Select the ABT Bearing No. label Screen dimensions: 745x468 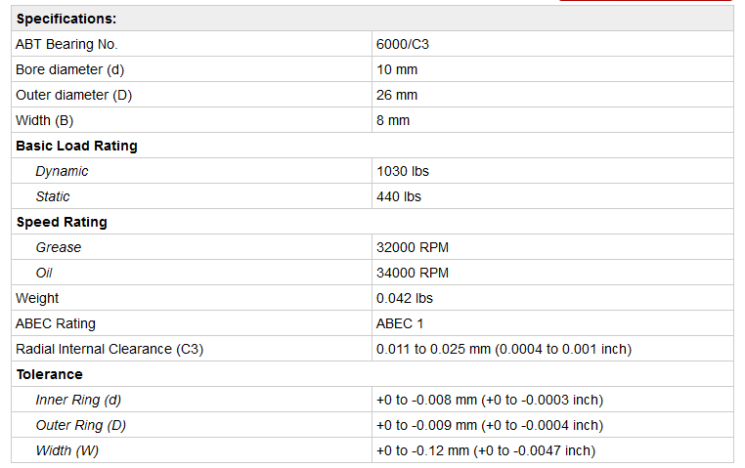(66, 44)
